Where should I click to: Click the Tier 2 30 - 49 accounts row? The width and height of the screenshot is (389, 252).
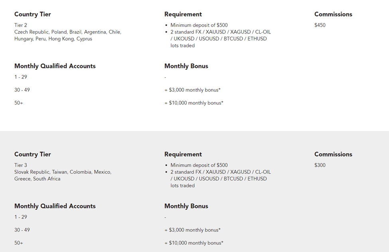click(22, 90)
